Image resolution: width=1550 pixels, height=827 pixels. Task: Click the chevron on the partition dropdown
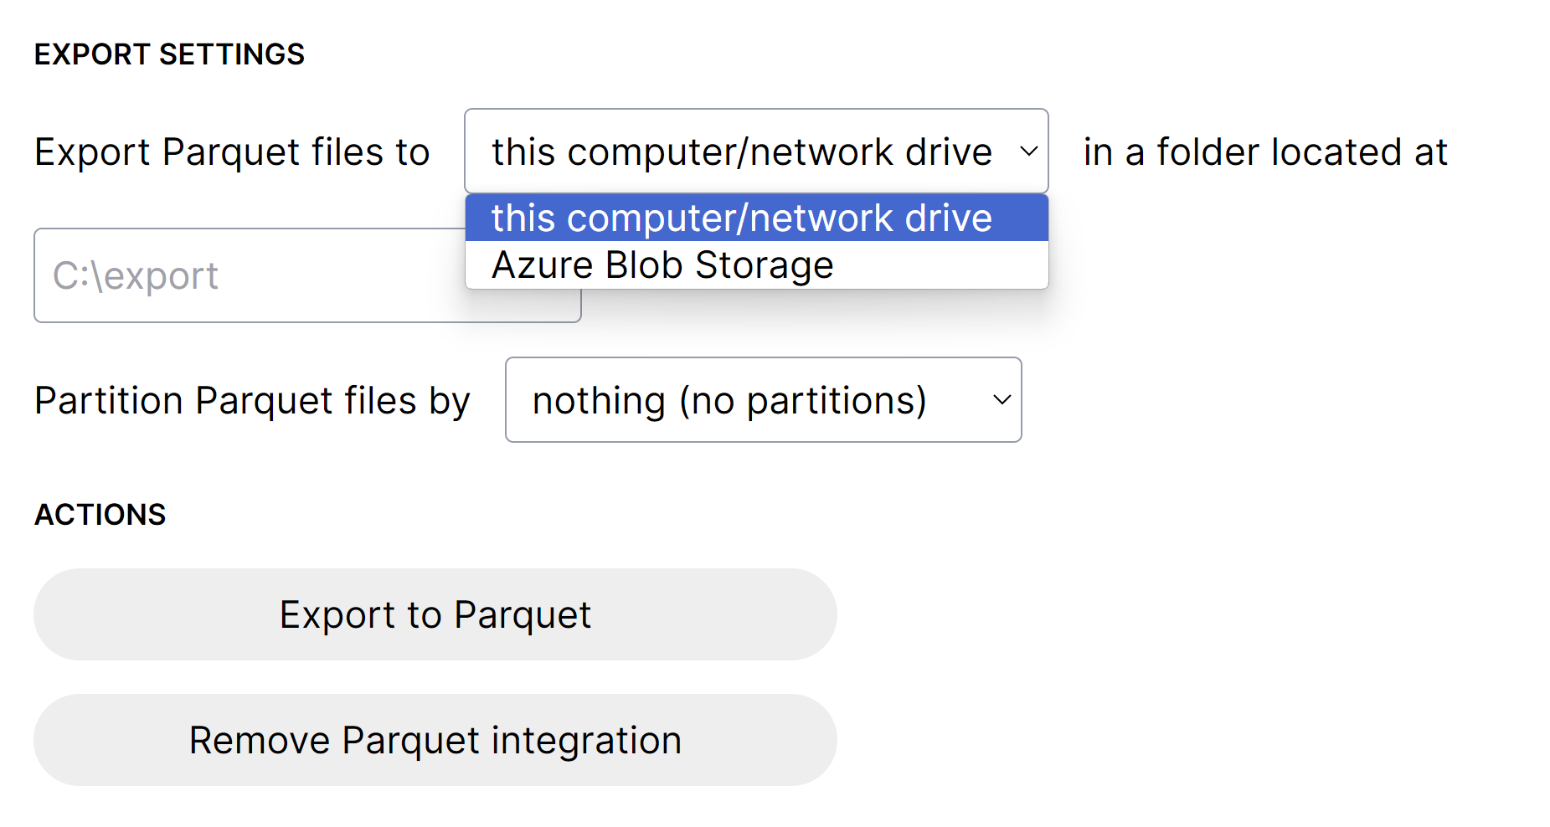1002,400
